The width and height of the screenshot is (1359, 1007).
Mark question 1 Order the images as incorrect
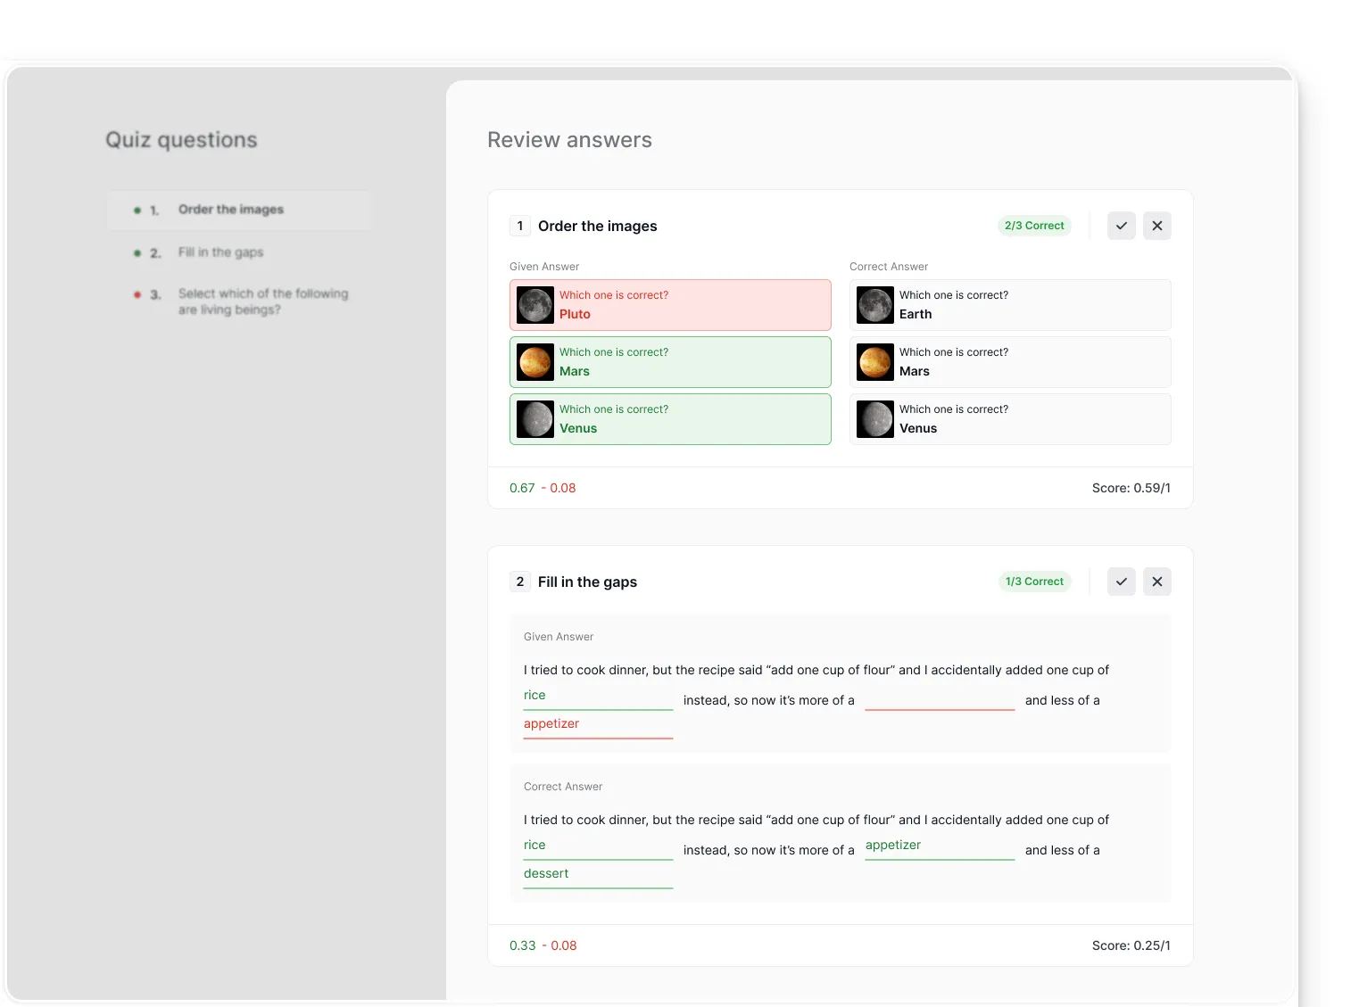[x=1156, y=226]
